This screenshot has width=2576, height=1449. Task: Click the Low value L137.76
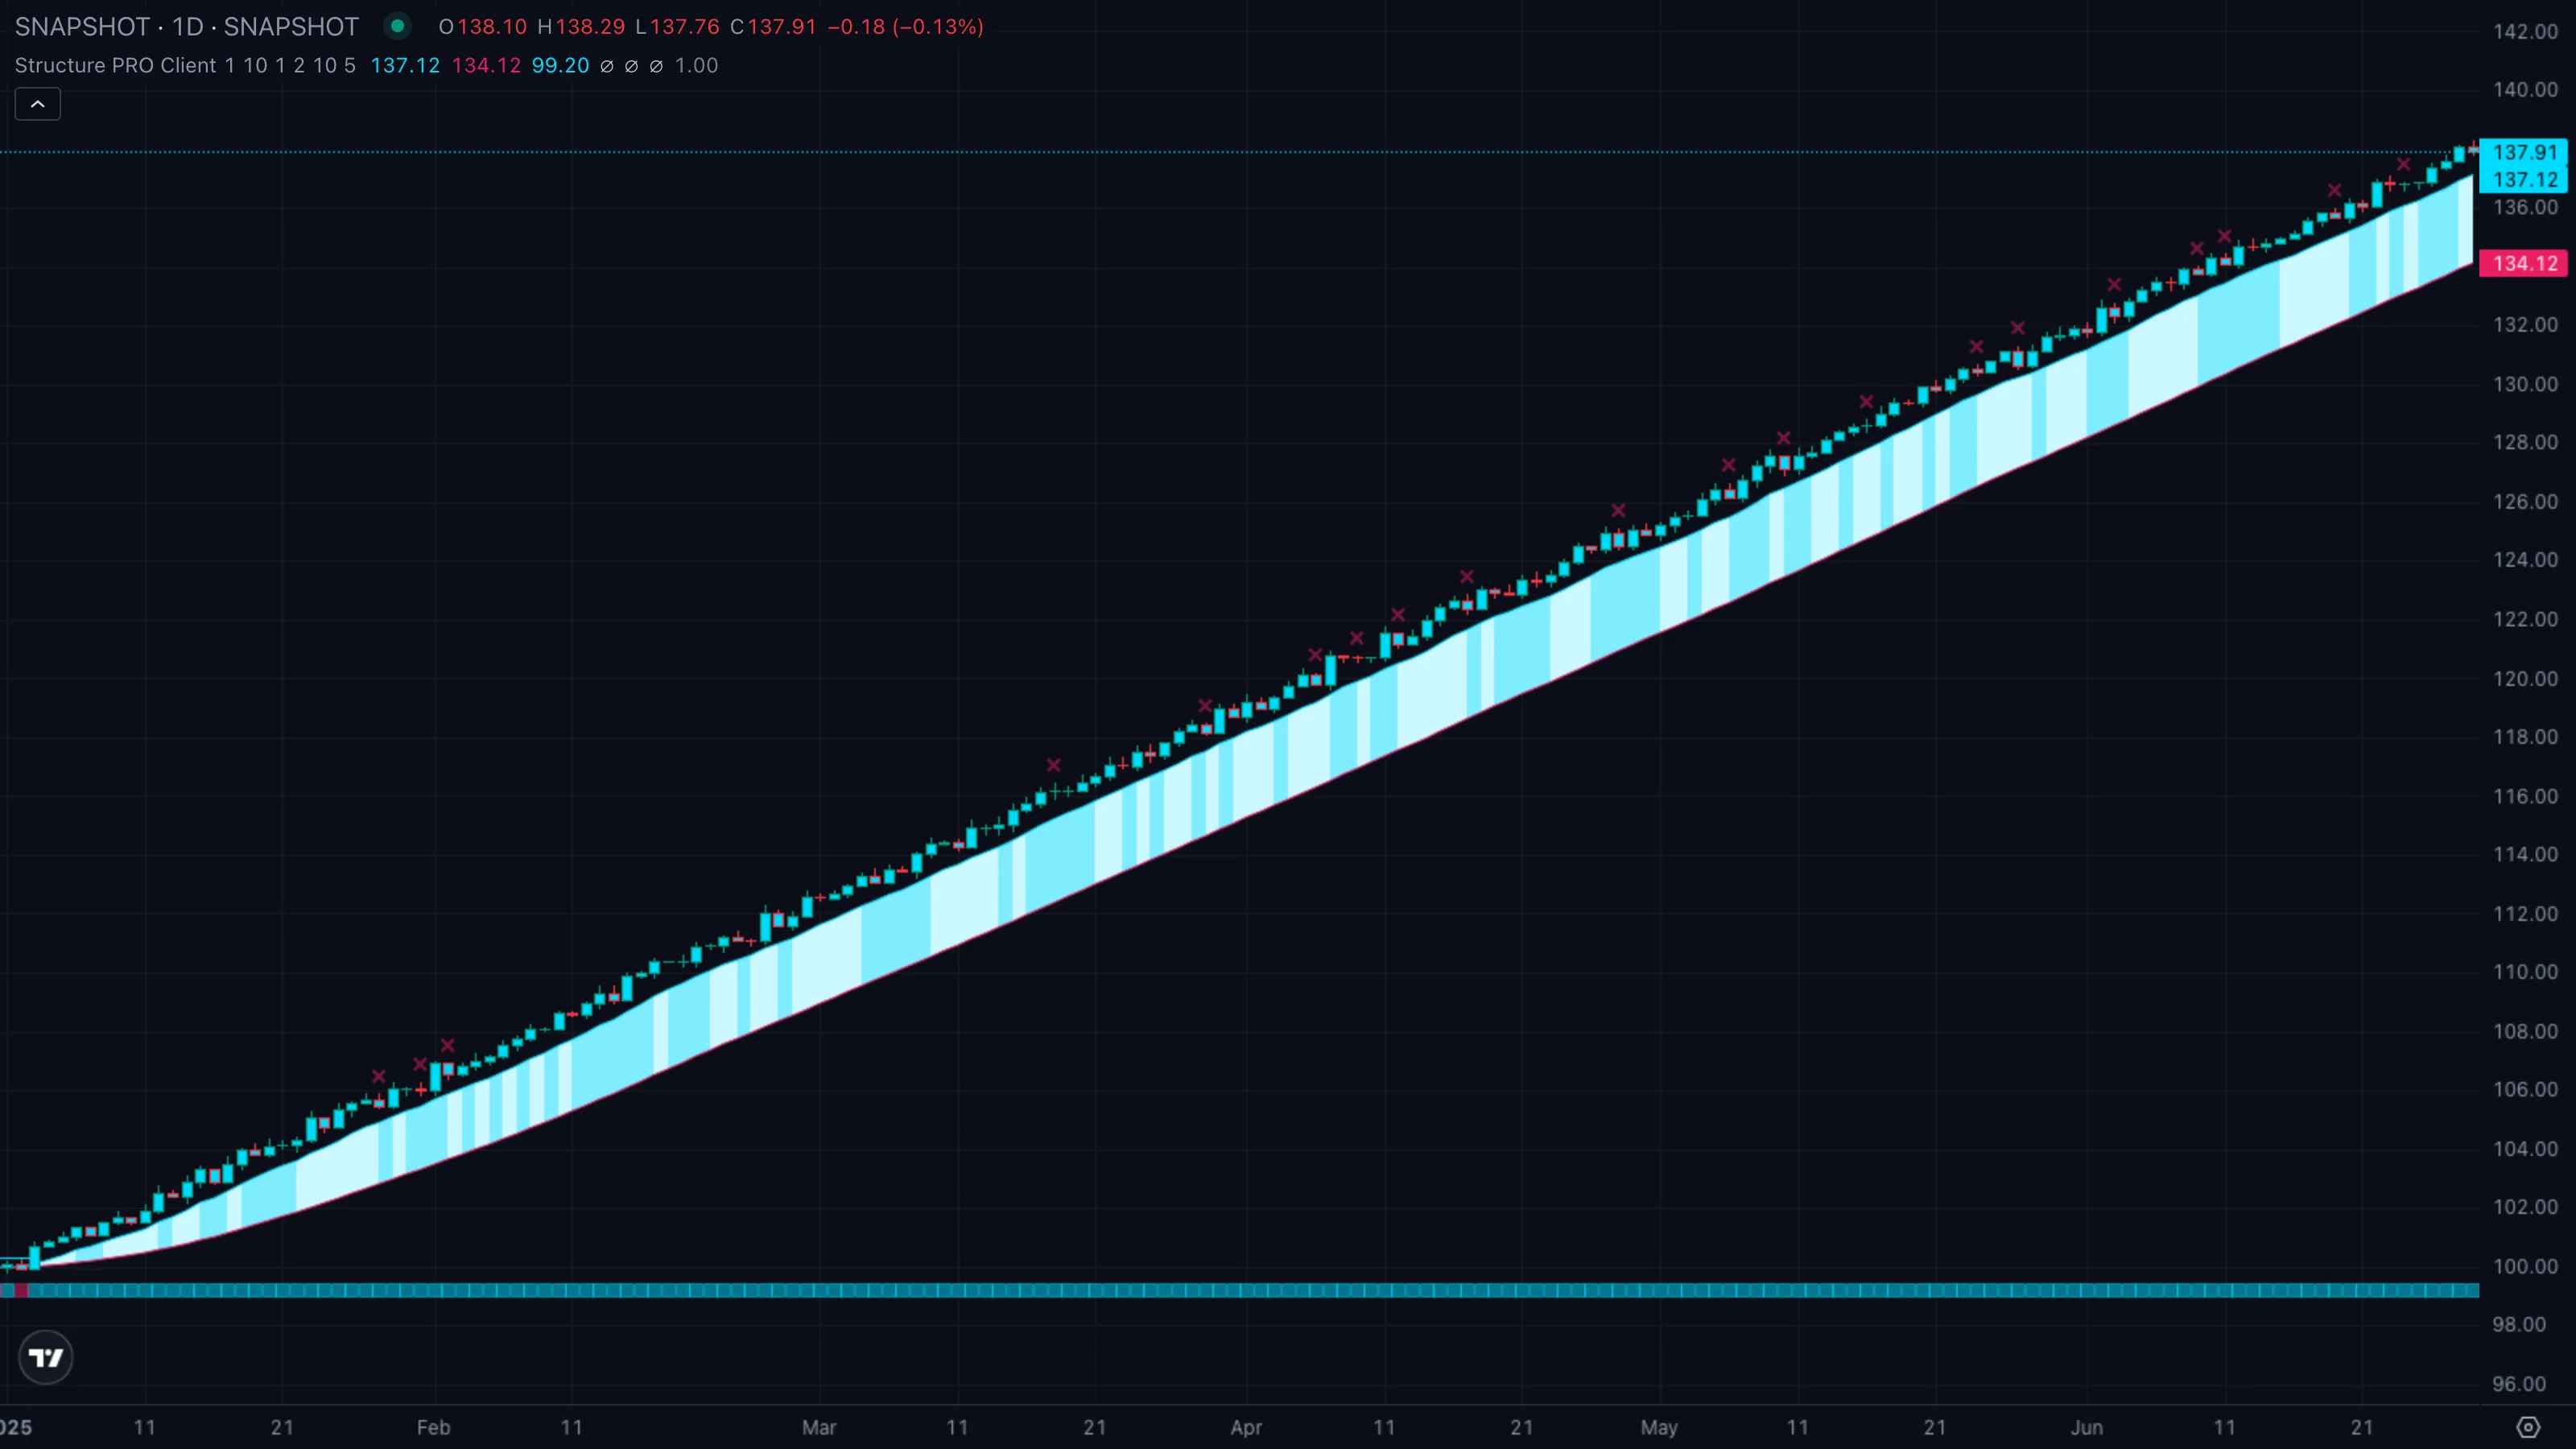[677, 27]
